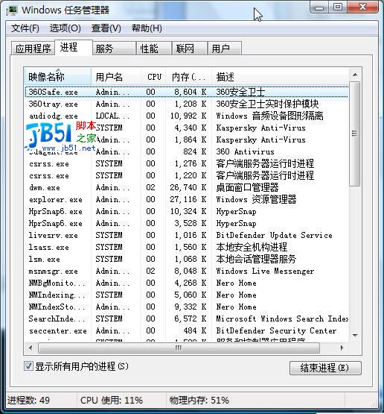Screen dimensions: 384x414
Task: Switch to the 服务 tab
Action: [114, 48]
